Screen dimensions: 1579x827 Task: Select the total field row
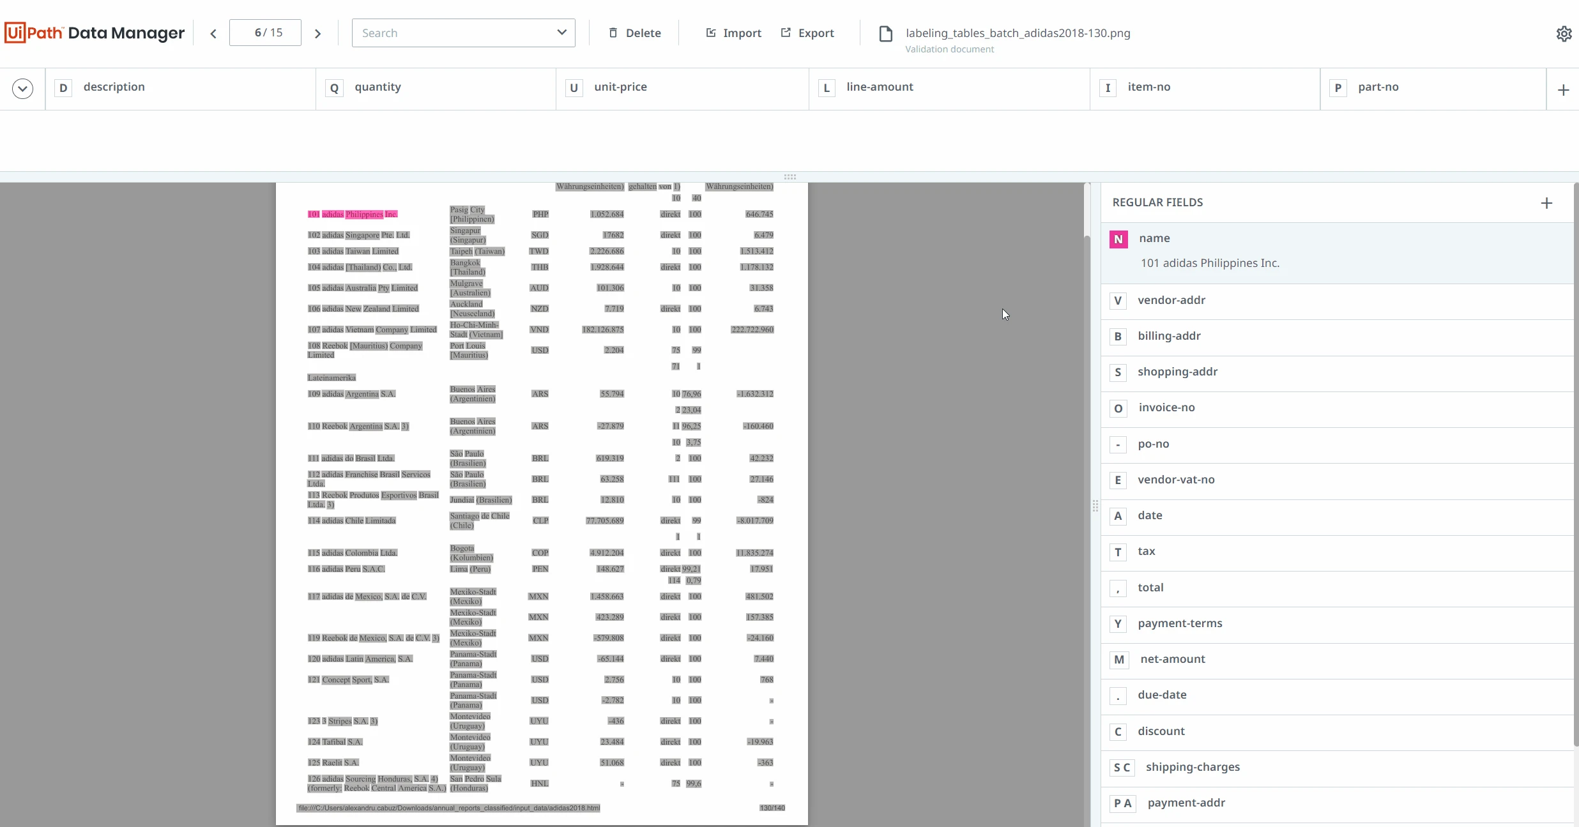(1337, 588)
